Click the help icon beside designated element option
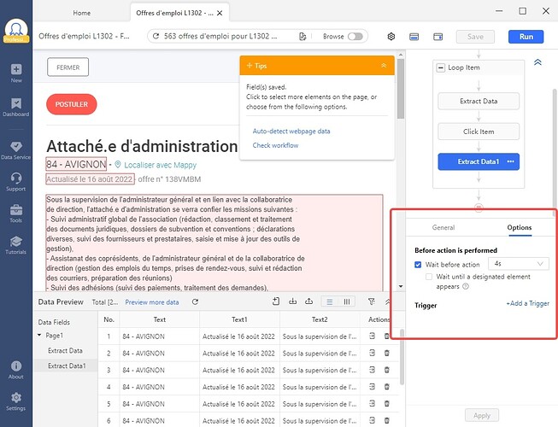 (x=466, y=287)
